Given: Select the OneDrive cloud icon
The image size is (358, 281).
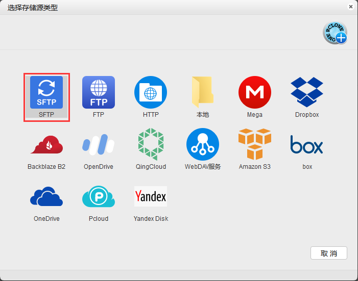Looking at the screenshot, I should tap(46, 196).
